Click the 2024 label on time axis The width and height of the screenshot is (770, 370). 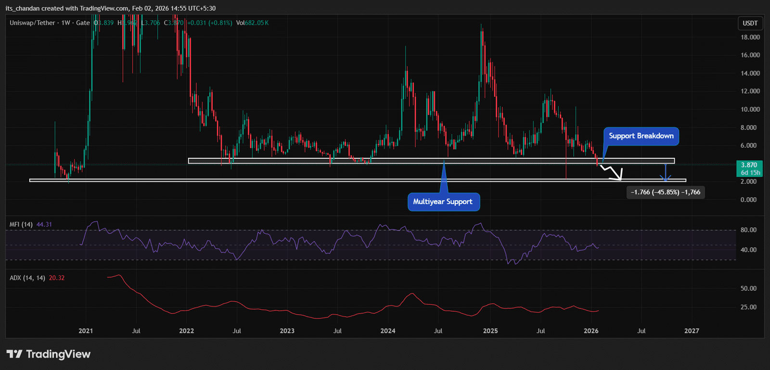[388, 331]
